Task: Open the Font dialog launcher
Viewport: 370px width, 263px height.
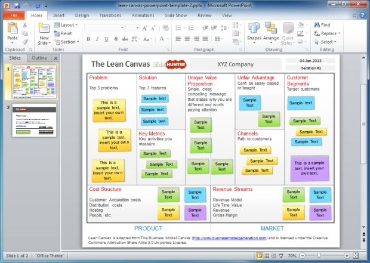Action: [168, 50]
